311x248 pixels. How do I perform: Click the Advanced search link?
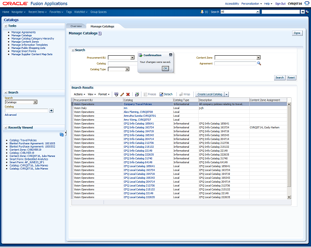point(11,115)
